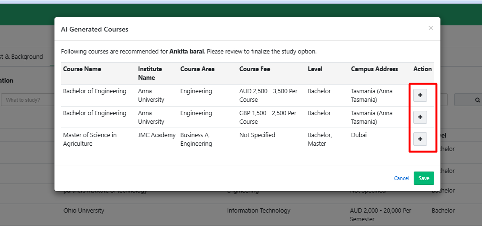Add the Master of Science in Agriculture course
The width and height of the screenshot is (482, 226).
[420, 139]
